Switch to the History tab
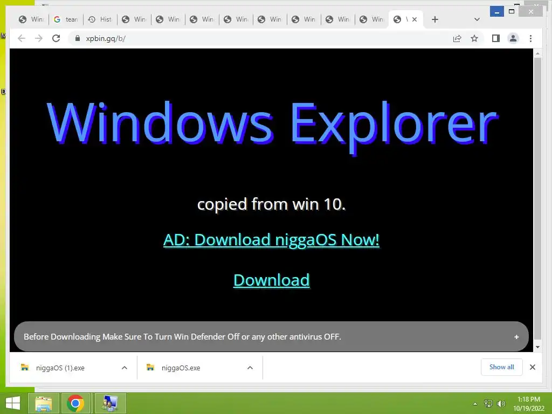 (100, 19)
